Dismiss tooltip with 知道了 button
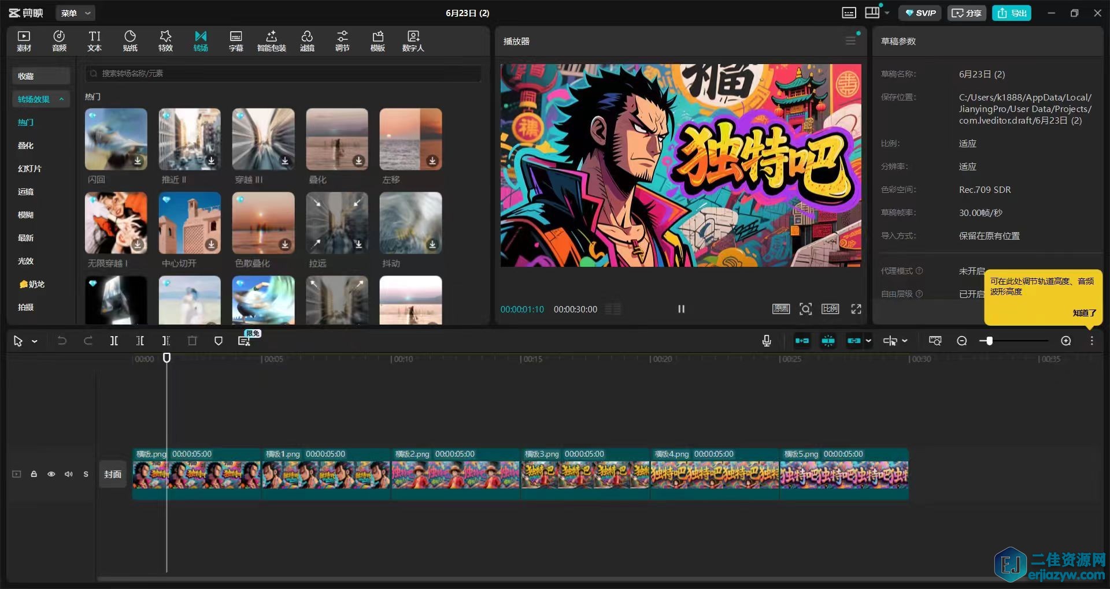Screen dimensions: 1110x589 coord(1084,313)
